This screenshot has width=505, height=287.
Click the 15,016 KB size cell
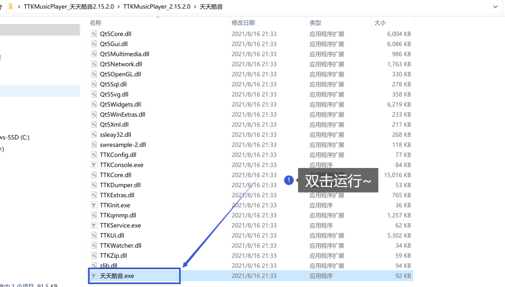pyautogui.click(x=397, y=175)
